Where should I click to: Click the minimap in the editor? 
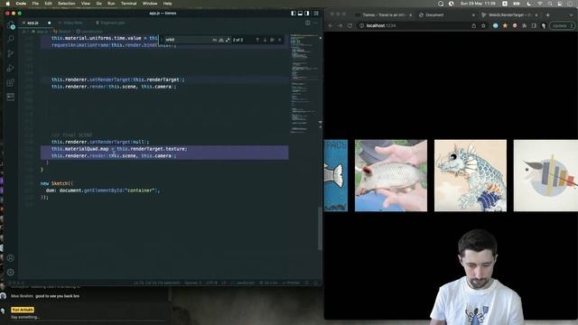click(304, 83)
